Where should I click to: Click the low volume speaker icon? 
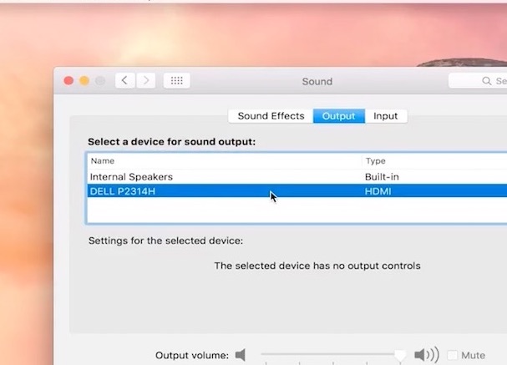pyautogui.click(x=241, y=355)
